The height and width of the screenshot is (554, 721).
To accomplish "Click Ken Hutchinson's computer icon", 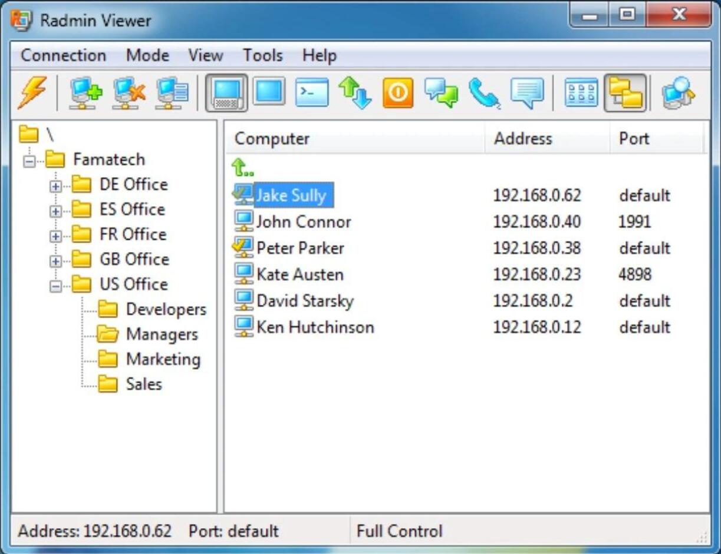I will (243, 327).
